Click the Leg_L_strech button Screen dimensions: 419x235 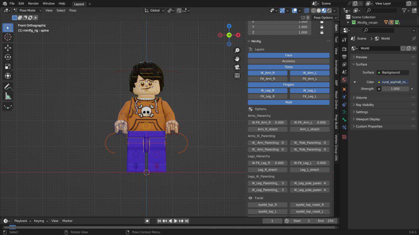pyautogui.click(x=310, y=170)
